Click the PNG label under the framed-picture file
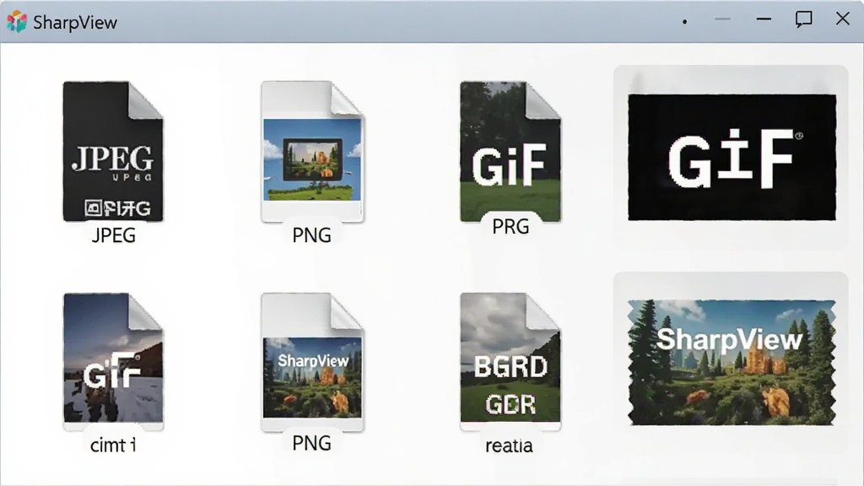 (312, 235)
